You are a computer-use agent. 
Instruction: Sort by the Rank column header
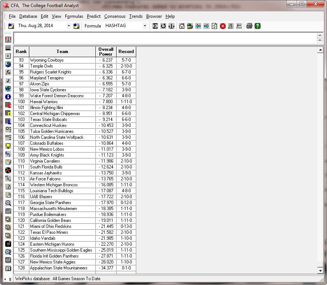pyautogui.click(x=21, y=52)
